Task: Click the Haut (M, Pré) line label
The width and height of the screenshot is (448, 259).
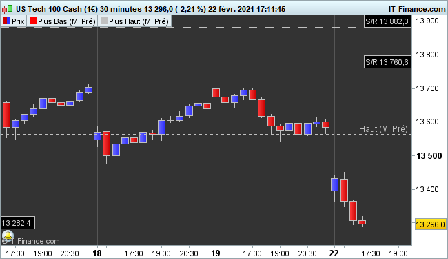Action: (383, 128)
